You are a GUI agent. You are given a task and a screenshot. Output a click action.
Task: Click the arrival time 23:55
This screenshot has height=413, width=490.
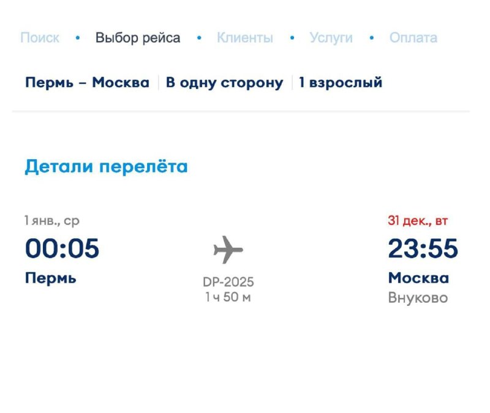click(x=423, y=248)
